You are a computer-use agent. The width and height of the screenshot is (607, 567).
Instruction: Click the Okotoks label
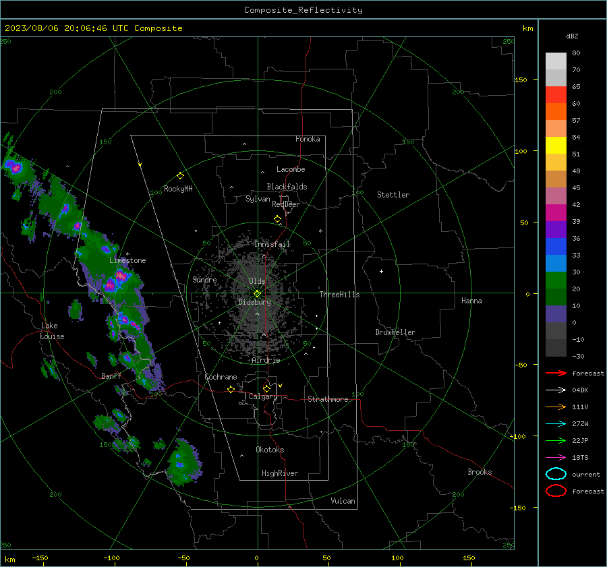point(270,450)
